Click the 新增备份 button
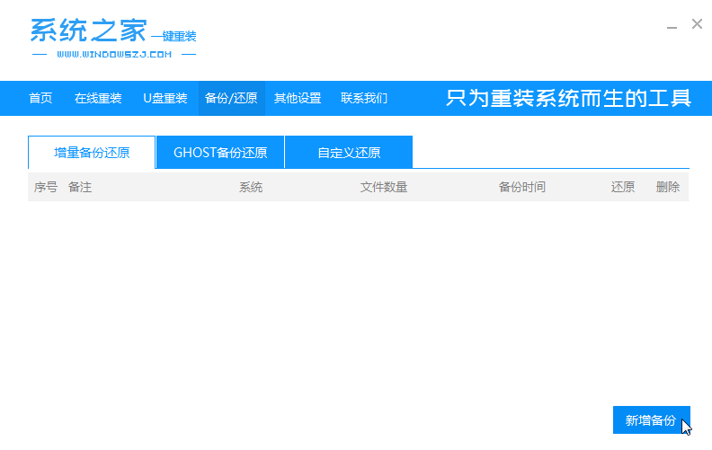712x450 pixels. pos(651,420)
